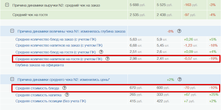Open 'Средняя стоимость напитка' link

(38, 95)
